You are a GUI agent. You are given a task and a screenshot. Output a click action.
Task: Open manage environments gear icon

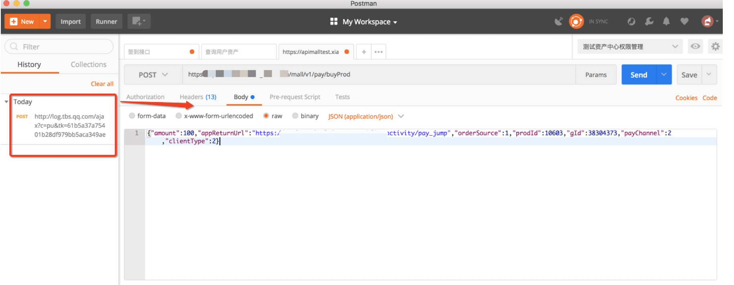715,47
